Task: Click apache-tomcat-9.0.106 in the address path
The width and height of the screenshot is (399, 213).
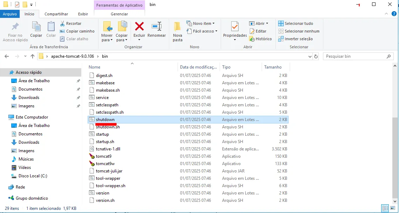Action: (x=73, y=56)
